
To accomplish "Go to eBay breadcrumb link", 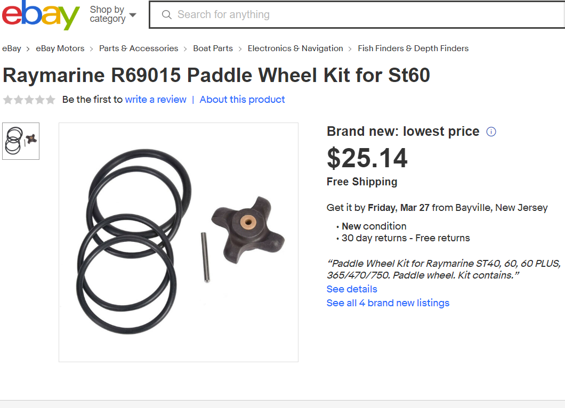I will coord(12,48).
